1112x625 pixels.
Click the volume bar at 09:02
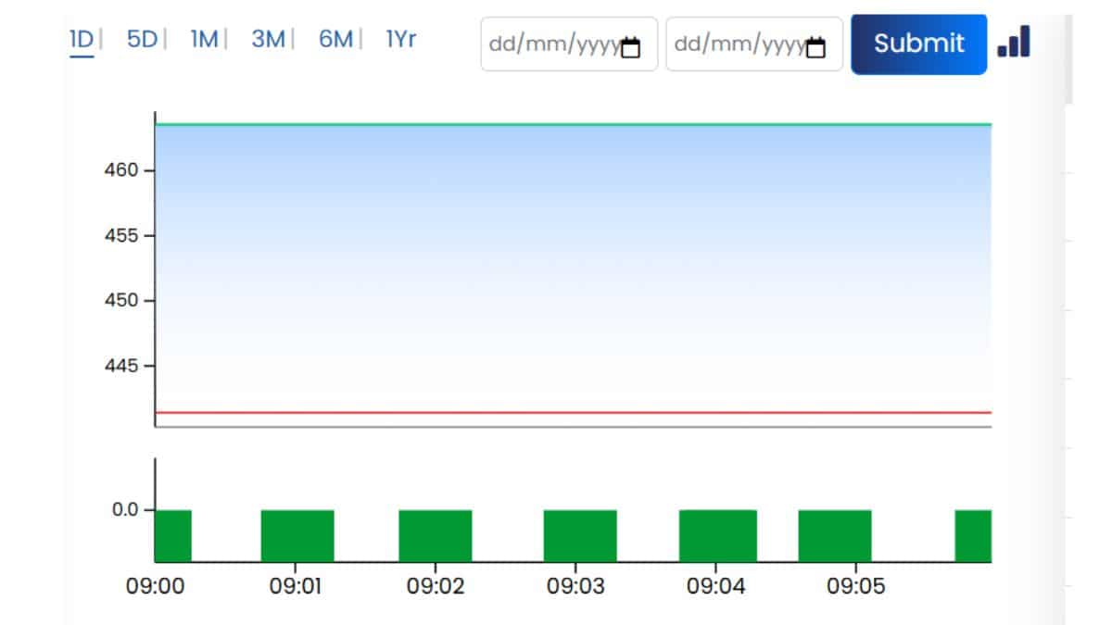(x=436, y=535)
